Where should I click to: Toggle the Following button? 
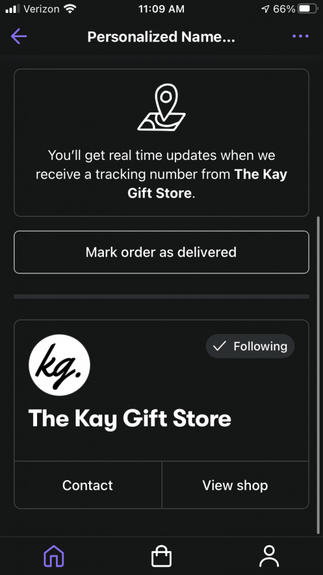pyautogui.click(x=250, y=346)
